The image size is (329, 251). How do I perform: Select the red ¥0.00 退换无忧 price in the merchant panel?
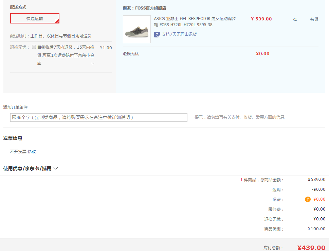[263, 54]
